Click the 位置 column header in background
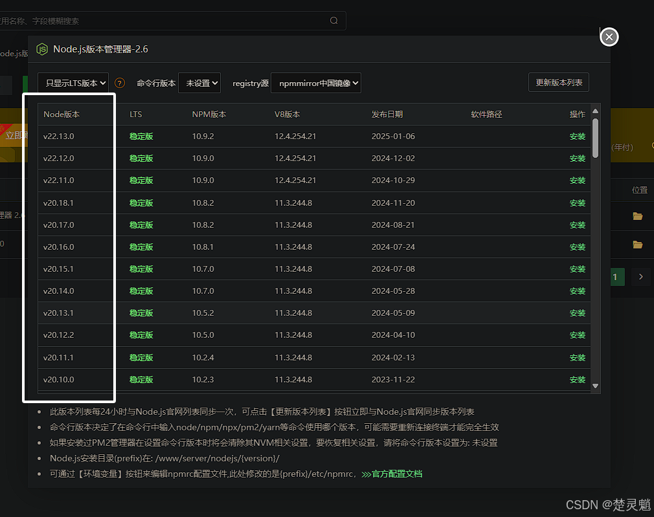 pos(639,190)
